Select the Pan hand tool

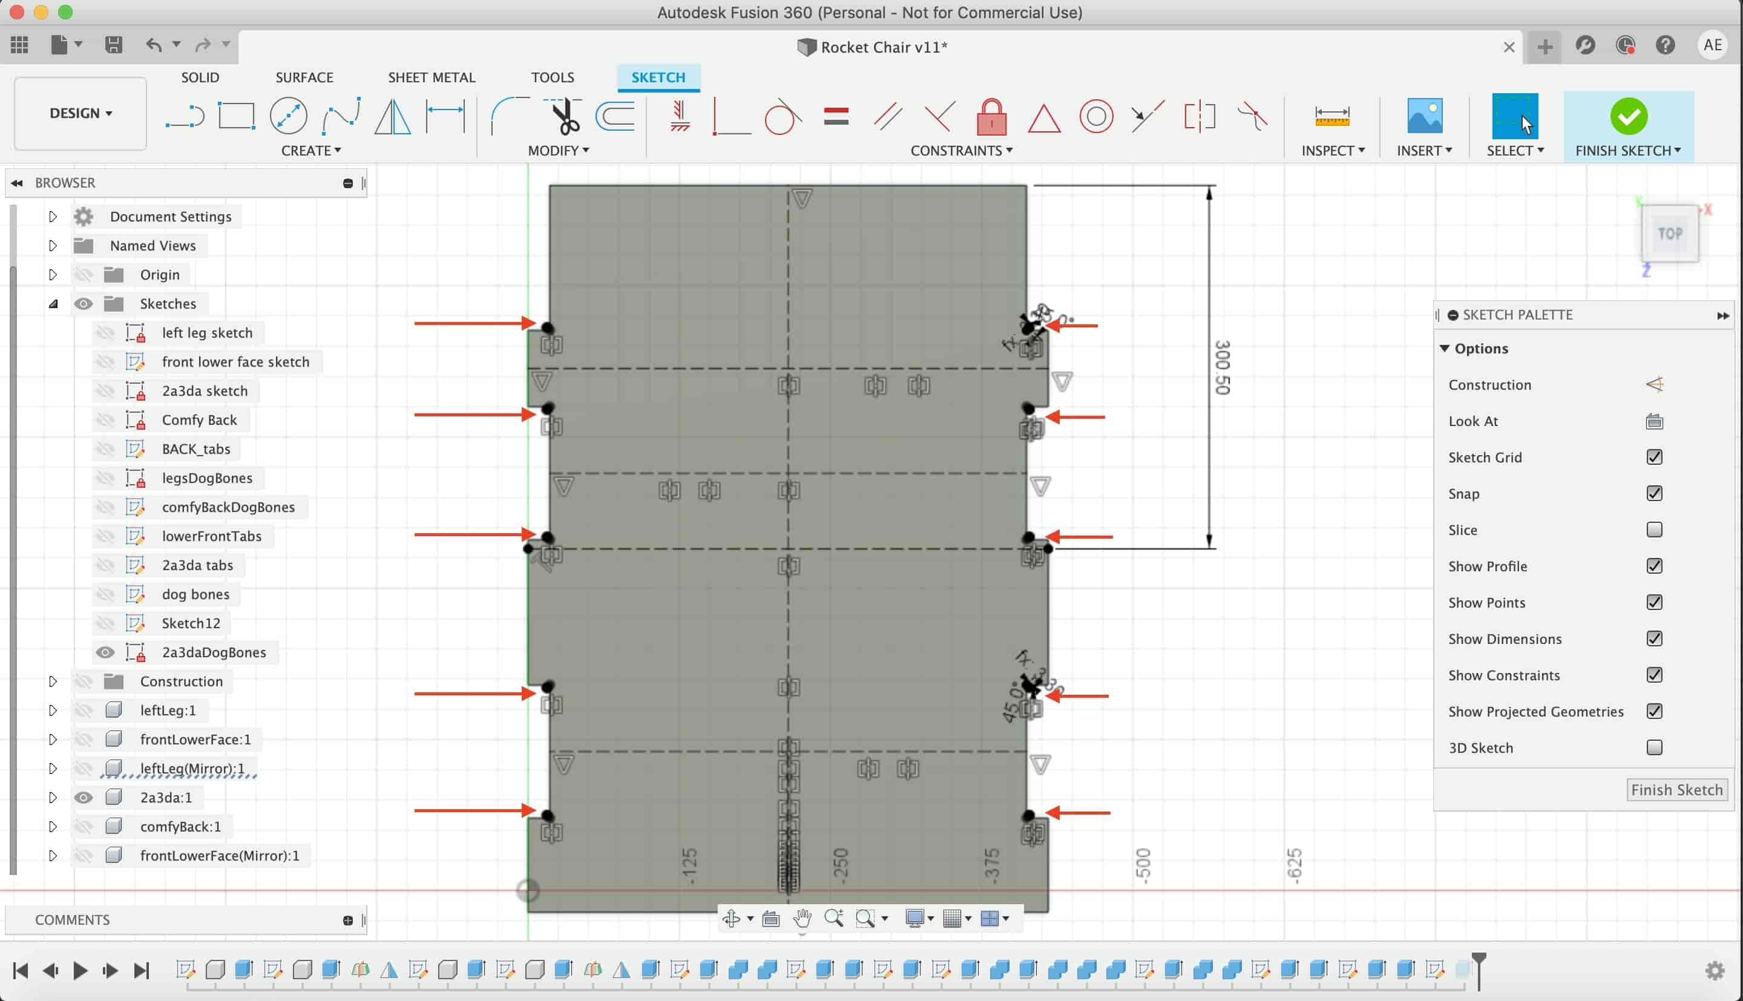tap(802, 919)
